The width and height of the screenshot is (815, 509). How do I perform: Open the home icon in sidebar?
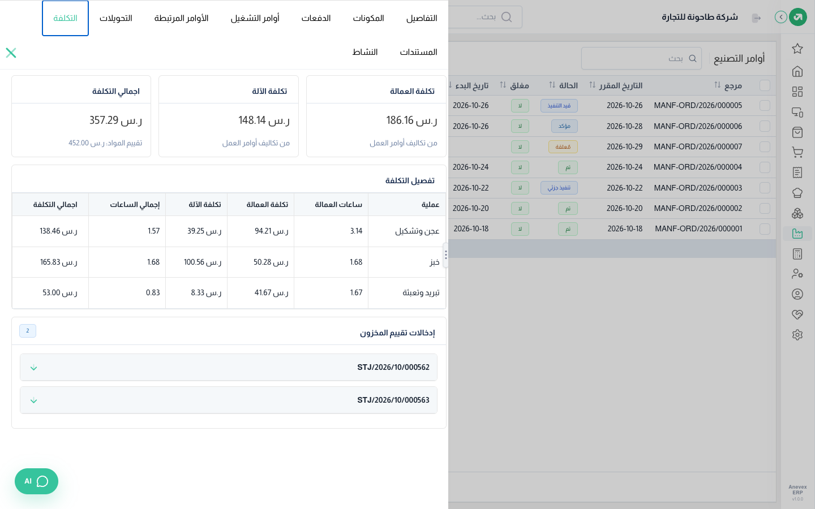797,71
